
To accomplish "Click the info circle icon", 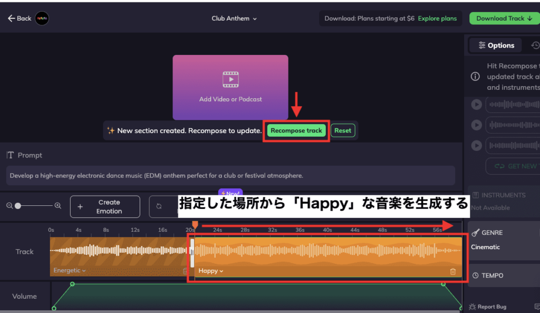I will pos(475,77).
